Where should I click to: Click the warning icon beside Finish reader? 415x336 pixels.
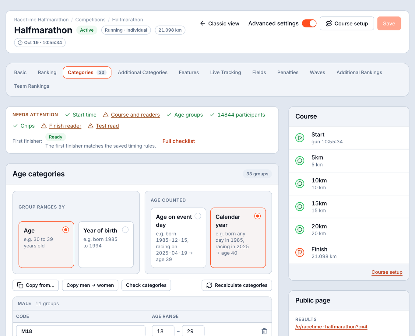pyautogui.click(x=44, y=126)
